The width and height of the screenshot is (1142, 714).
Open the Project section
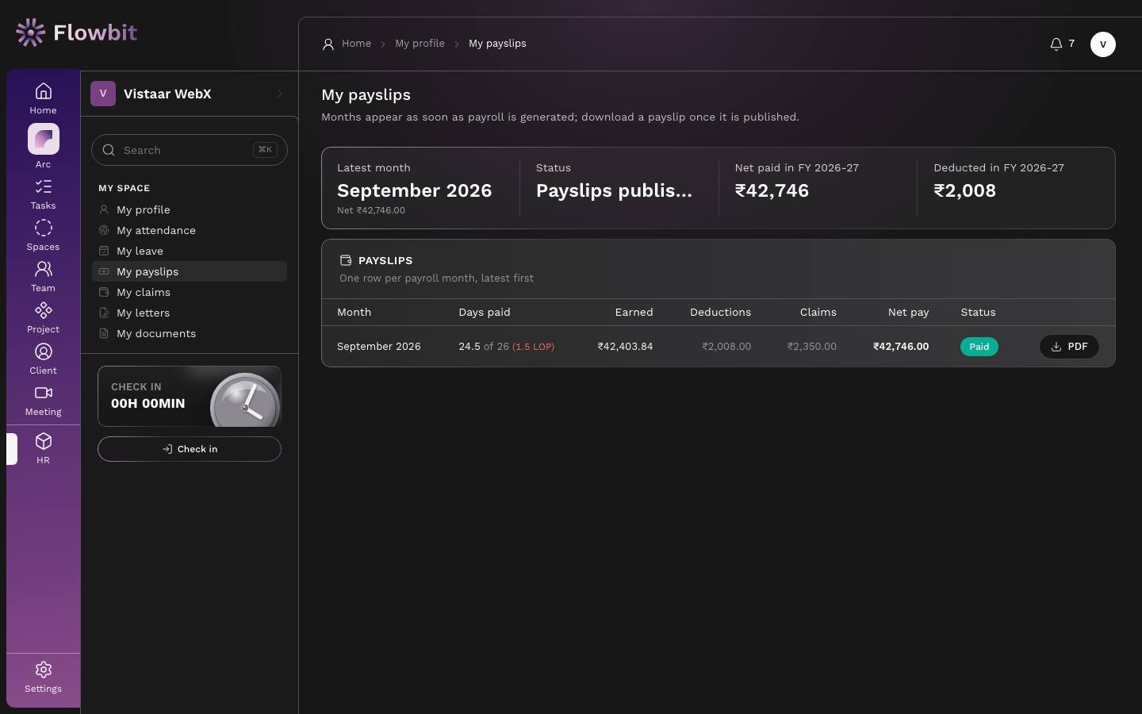[x=43, y=317]
